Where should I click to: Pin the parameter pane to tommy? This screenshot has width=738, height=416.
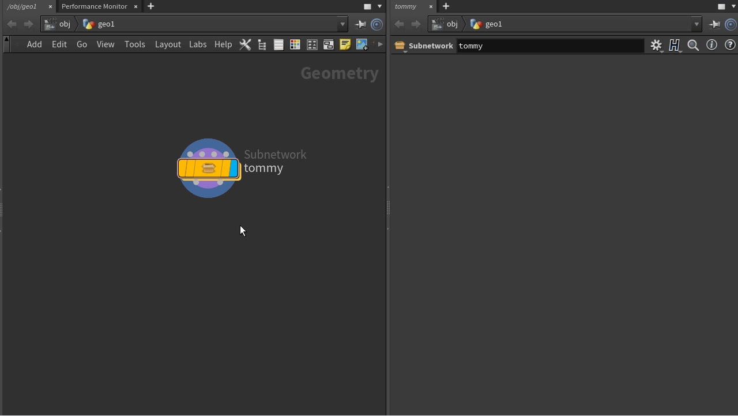click(714, 24)
